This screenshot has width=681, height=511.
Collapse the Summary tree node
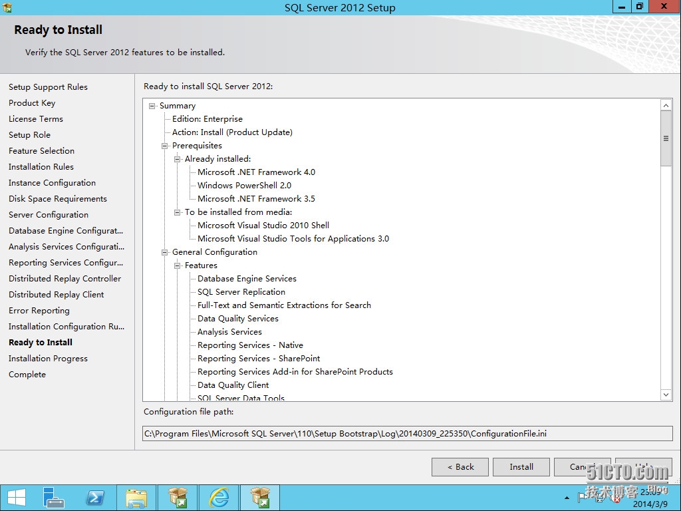[152, 106]
